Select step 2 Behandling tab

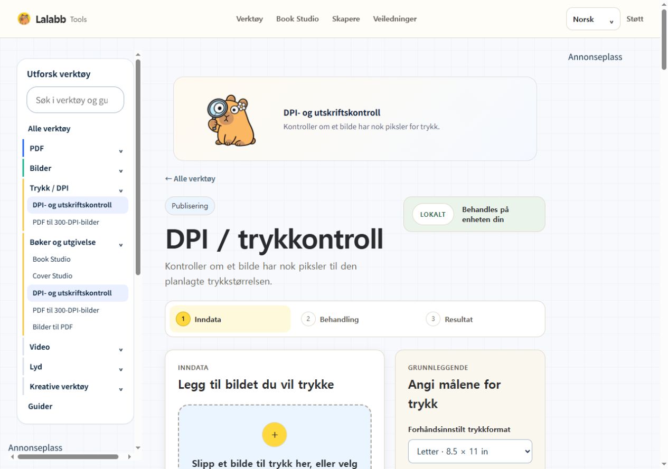[355, 319]
